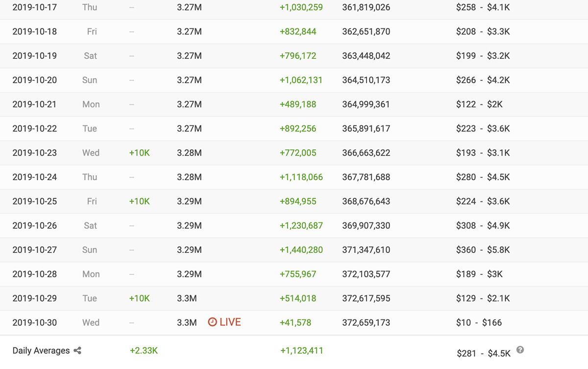
Task: Click earnings $10 - $166 on live row
Action: [x=479, y=322]
